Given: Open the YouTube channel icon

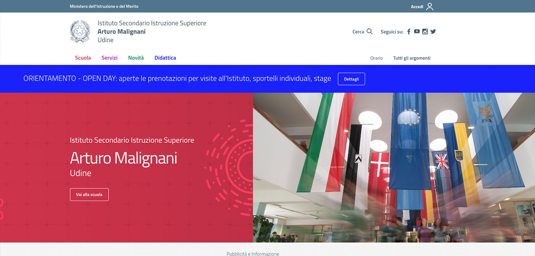Looking at the screenshot, I should (417, 32).
